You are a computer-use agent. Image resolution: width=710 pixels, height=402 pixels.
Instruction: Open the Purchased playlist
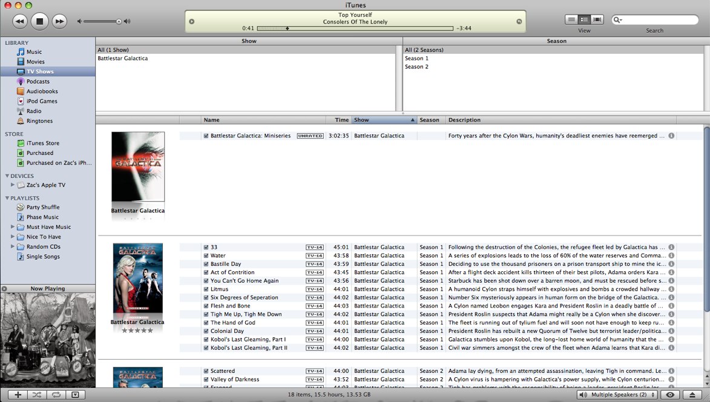(40, 153)
